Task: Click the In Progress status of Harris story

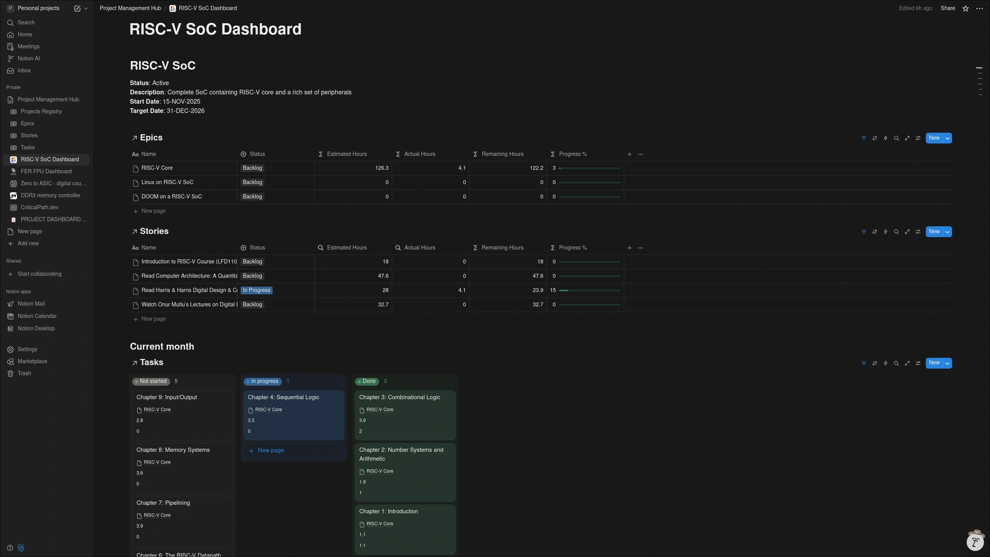Action: point(256,290)
